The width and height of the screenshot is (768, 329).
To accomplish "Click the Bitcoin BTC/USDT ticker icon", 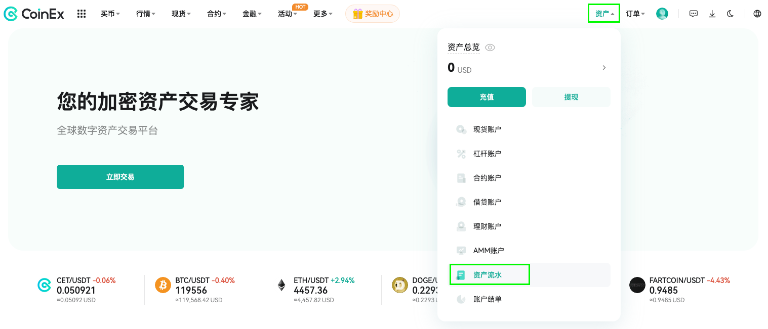I will click(x=163, y=285).
